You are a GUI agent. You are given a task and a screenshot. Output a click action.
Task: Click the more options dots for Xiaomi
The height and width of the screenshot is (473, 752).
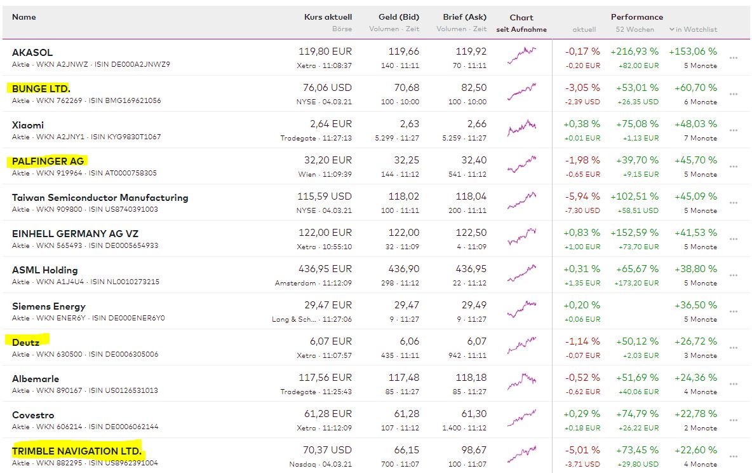click(734, 130)
